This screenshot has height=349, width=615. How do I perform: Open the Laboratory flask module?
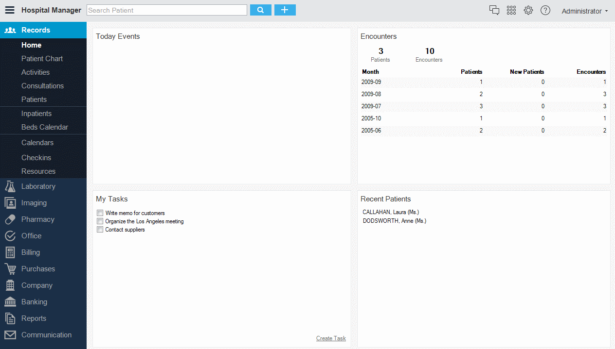pyautogui.click(x=38, y=186)
